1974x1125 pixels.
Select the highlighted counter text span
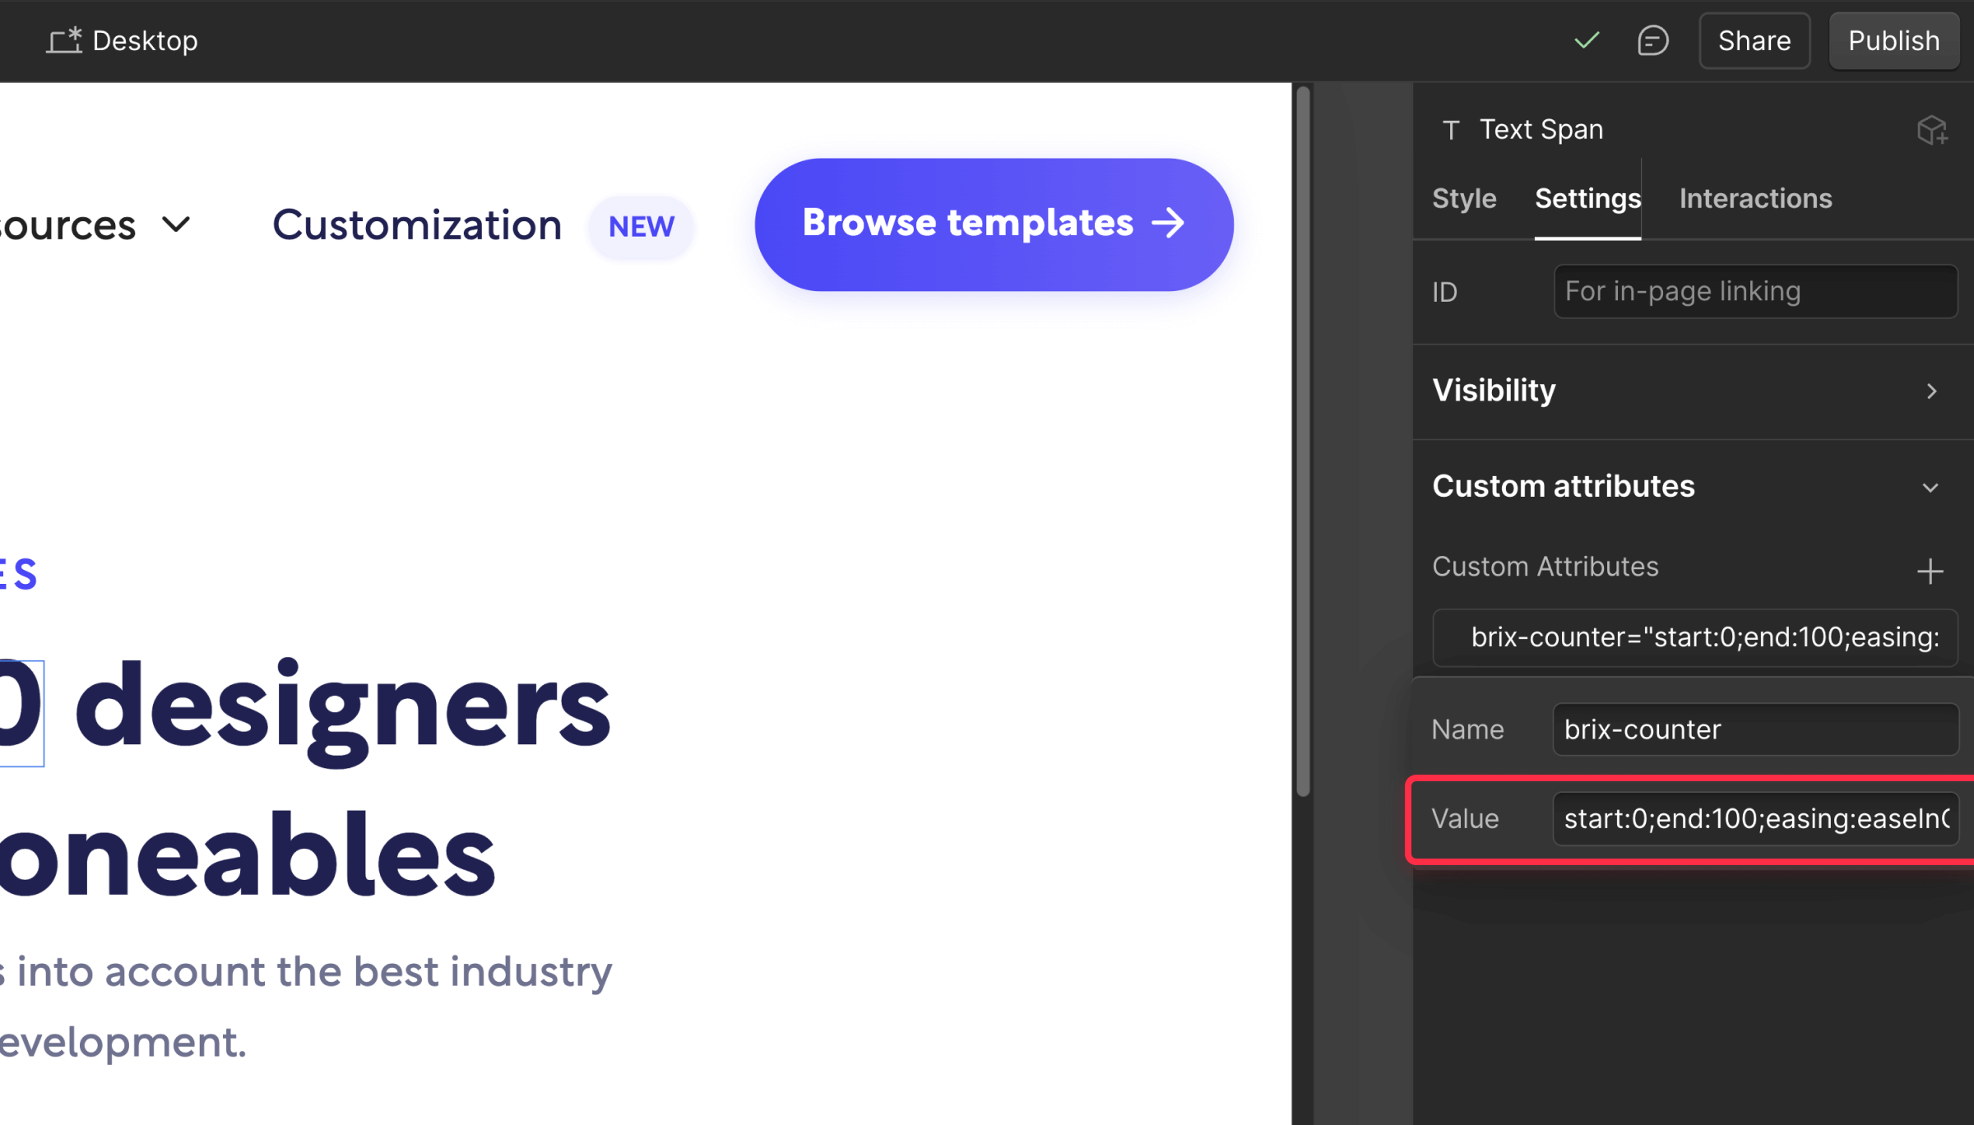tap(21, 713)
